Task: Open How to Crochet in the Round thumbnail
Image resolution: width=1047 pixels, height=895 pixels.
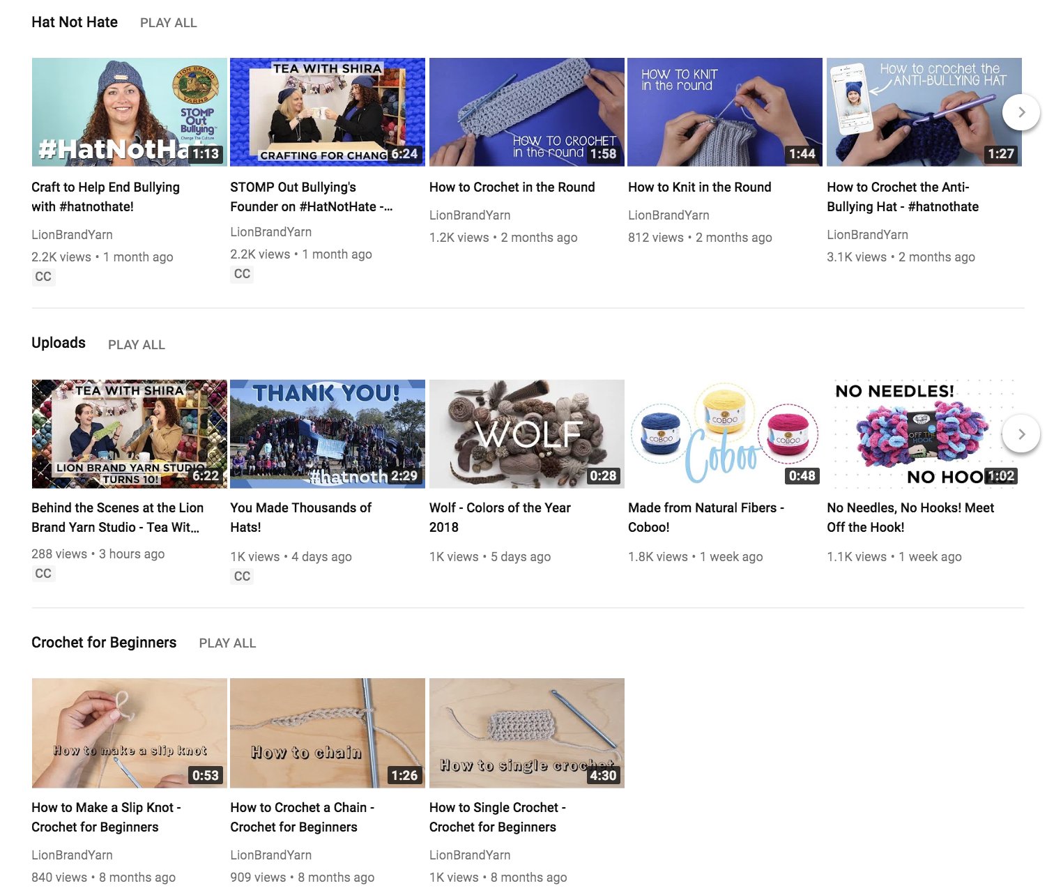Action: coord(527,112)
